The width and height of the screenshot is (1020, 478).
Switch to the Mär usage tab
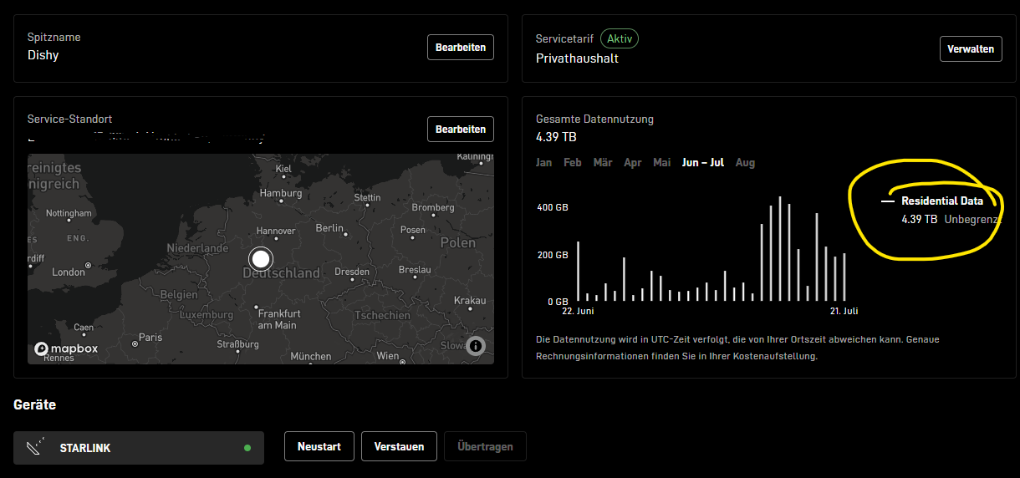point(603,163)
